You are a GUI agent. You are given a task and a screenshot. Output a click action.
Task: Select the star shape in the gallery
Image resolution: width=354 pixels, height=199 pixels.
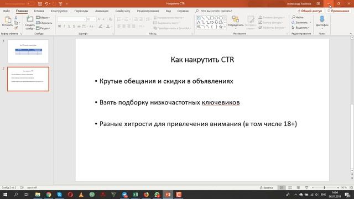[x=221, y=27]
